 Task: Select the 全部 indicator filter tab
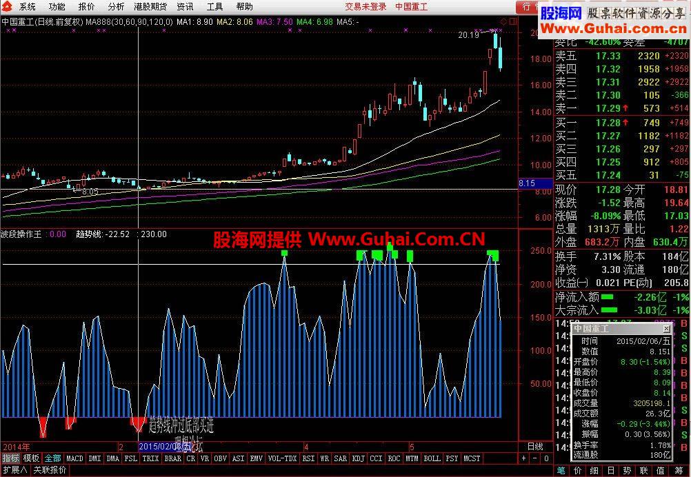coord(52,458)
